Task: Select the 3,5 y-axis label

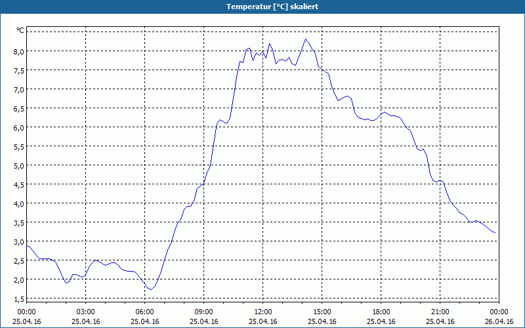Action: [x=19, y=222]
